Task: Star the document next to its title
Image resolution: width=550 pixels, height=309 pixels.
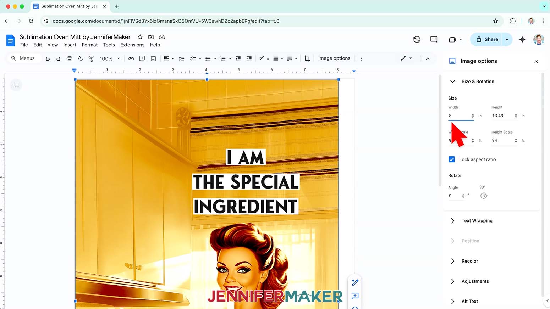Action: (140, 37)
